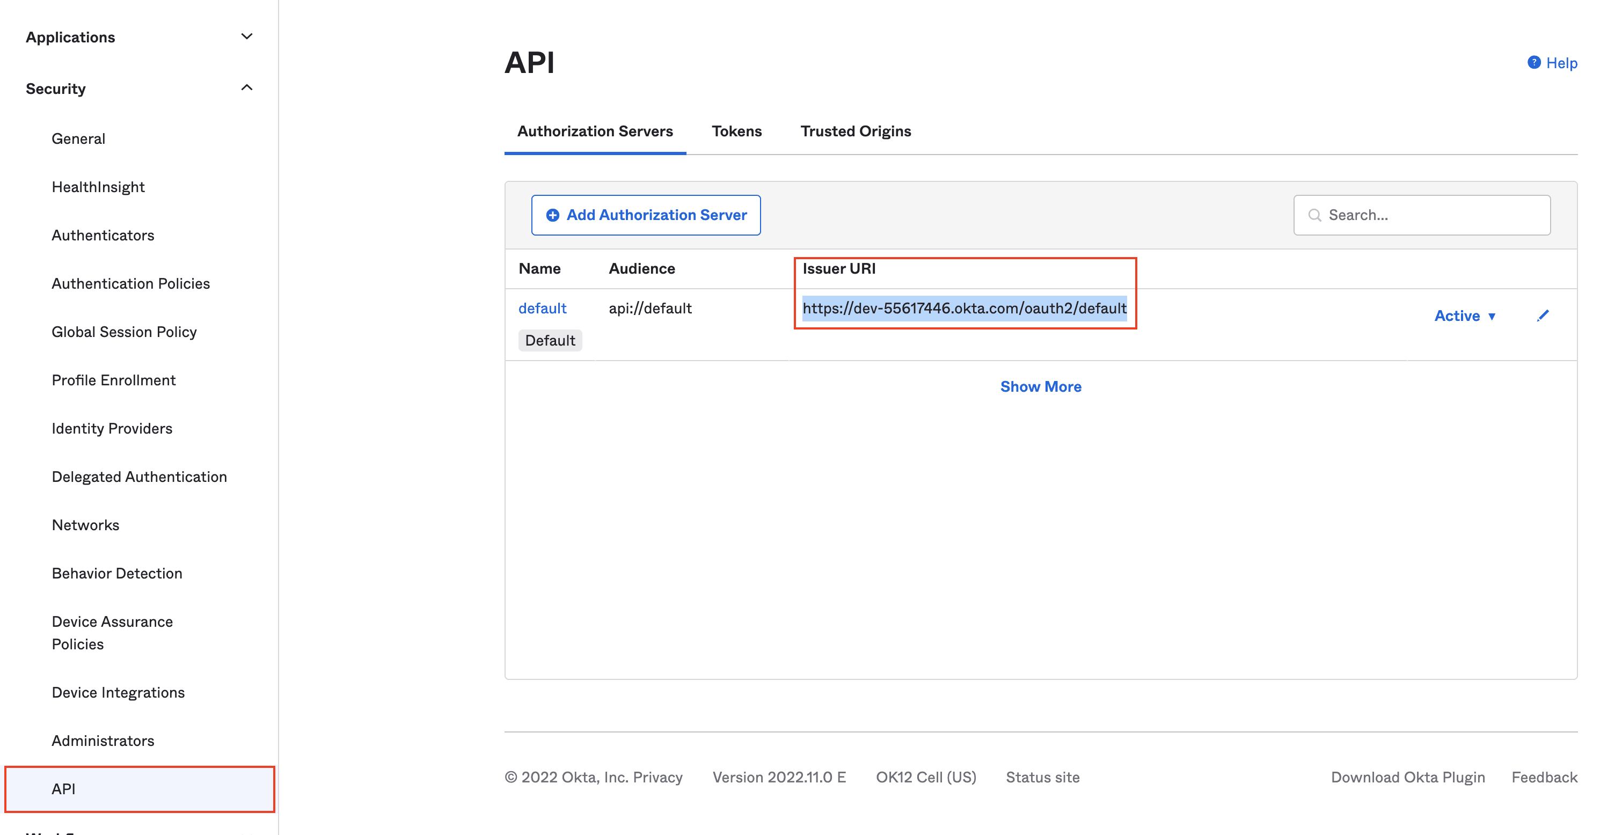Click Show More link
This screenshot has height=835, width=1622.
point(1040,387)
